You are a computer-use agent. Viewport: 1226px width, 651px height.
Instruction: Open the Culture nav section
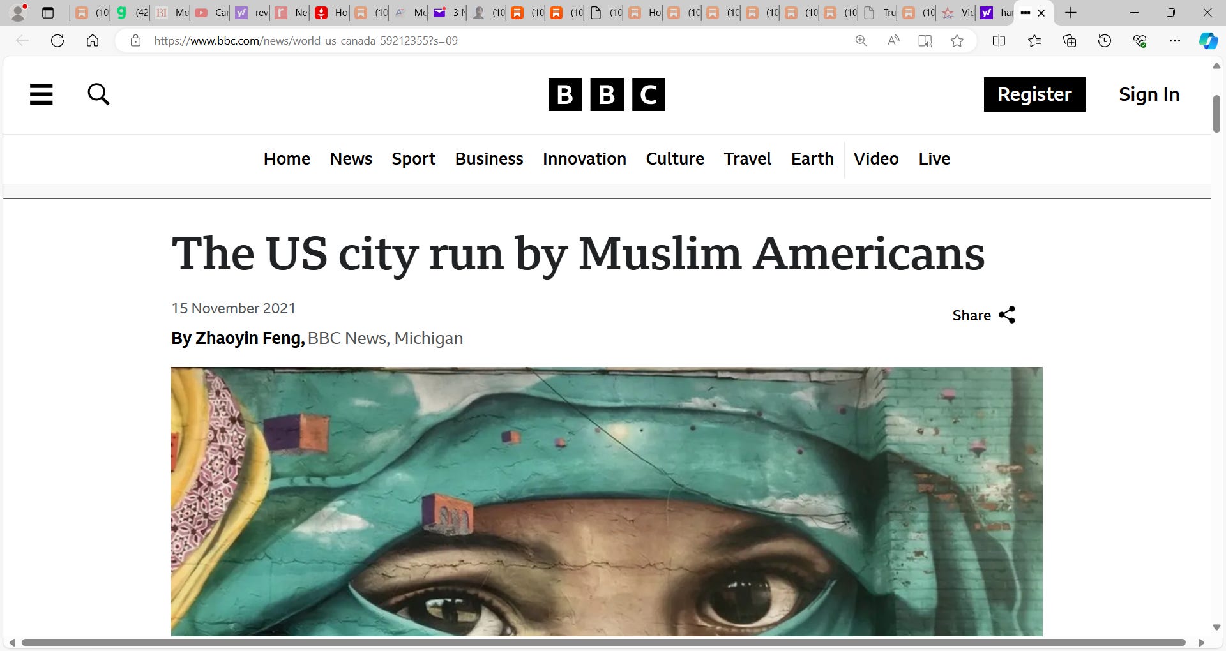click(675, 159)
